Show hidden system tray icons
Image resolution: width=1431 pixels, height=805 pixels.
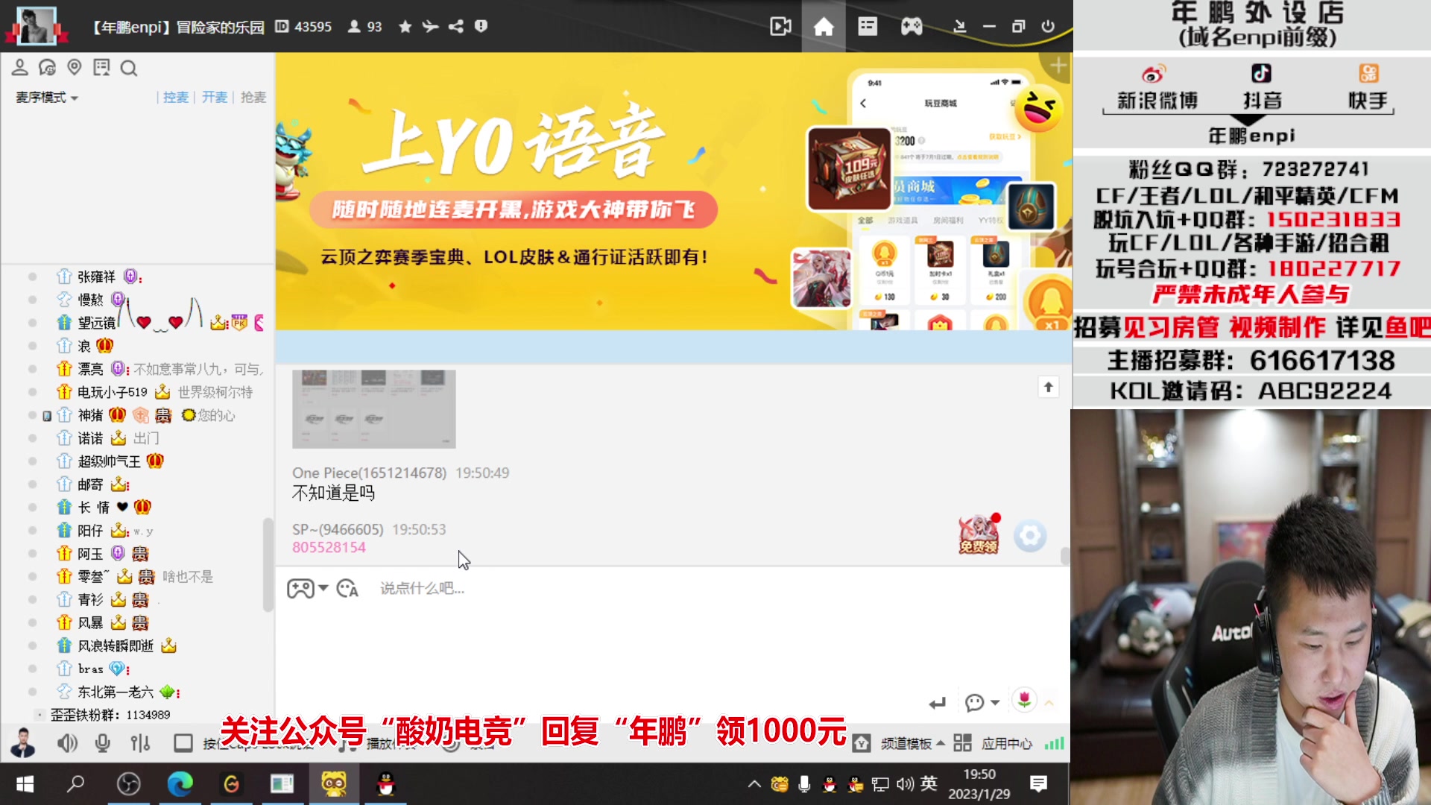[754, 784]
